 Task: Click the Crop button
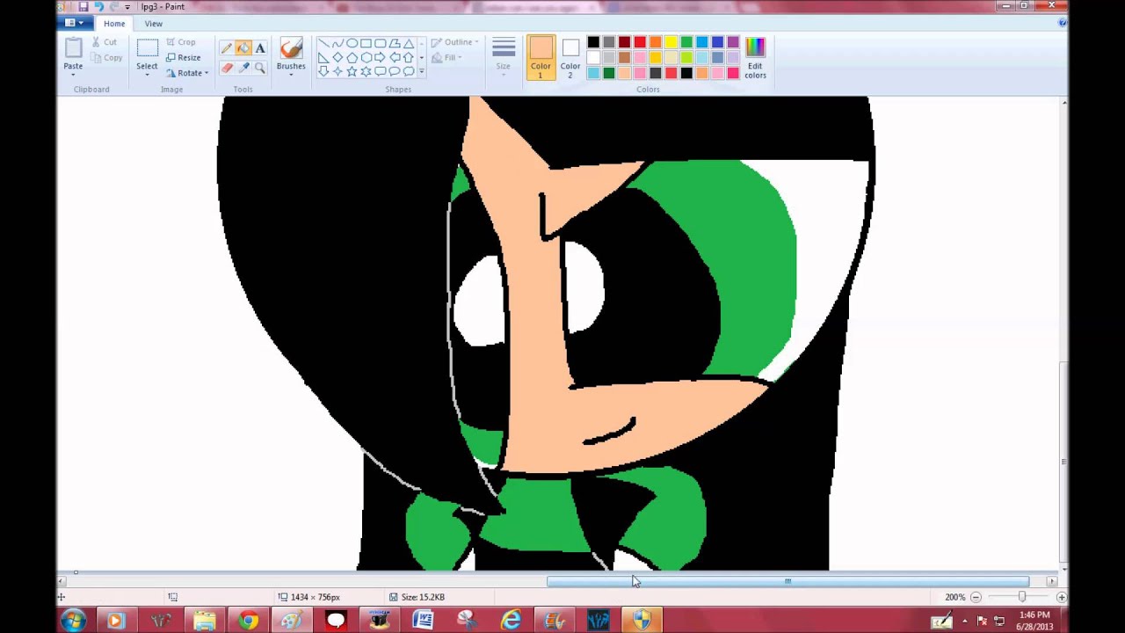[180, 42]
